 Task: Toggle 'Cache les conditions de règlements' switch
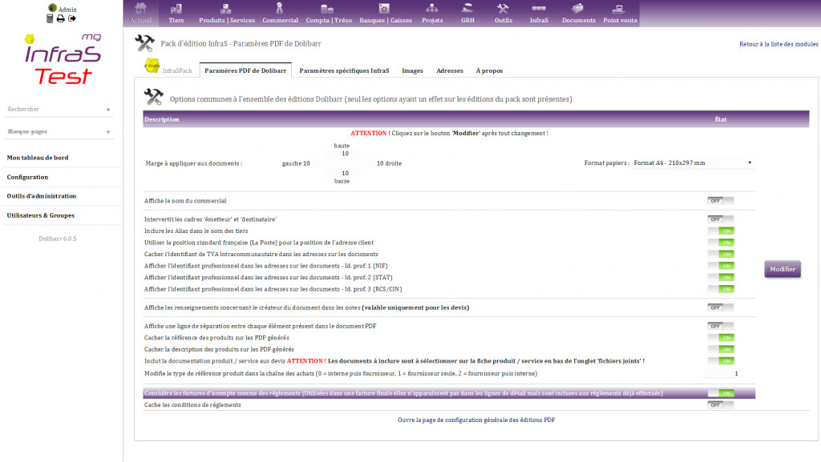tap(720, 405)
